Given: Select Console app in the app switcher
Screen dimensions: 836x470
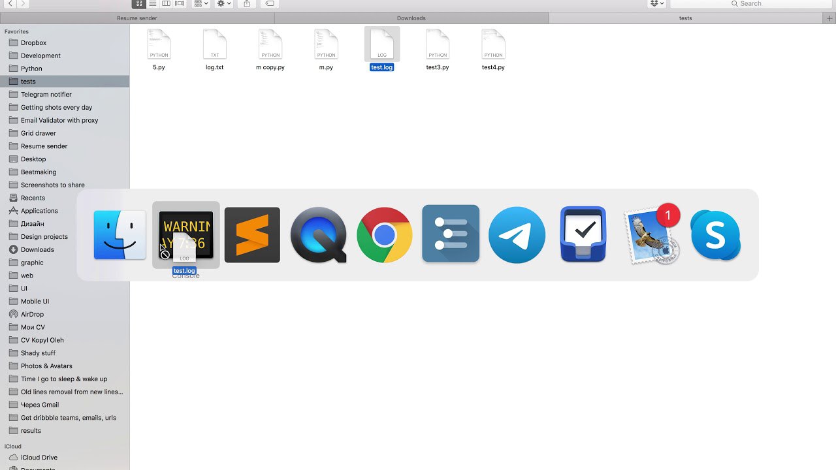Looking at the screenshot, I should pos(186,235).
